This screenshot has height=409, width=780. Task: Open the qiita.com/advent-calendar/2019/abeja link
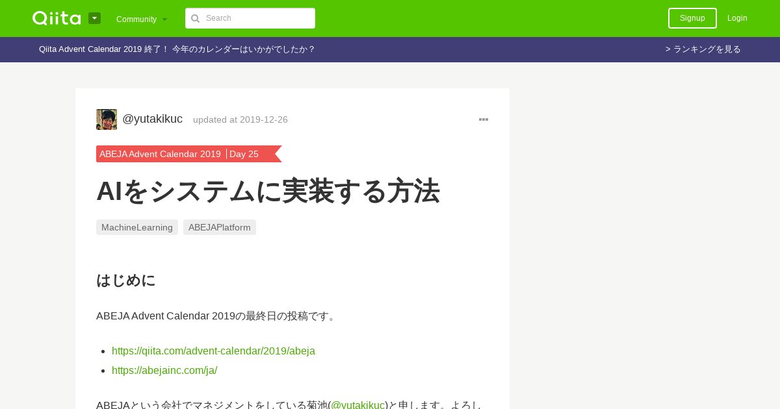click(x=213, y=351)
